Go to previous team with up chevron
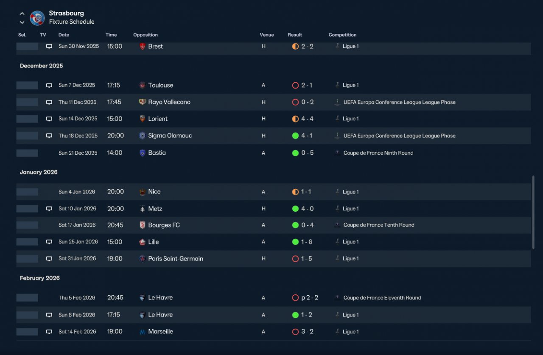 (x=22, y=14)
